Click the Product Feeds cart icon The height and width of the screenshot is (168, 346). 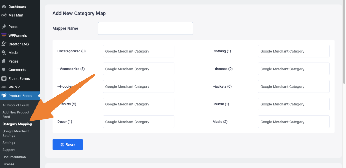[4, 96]
